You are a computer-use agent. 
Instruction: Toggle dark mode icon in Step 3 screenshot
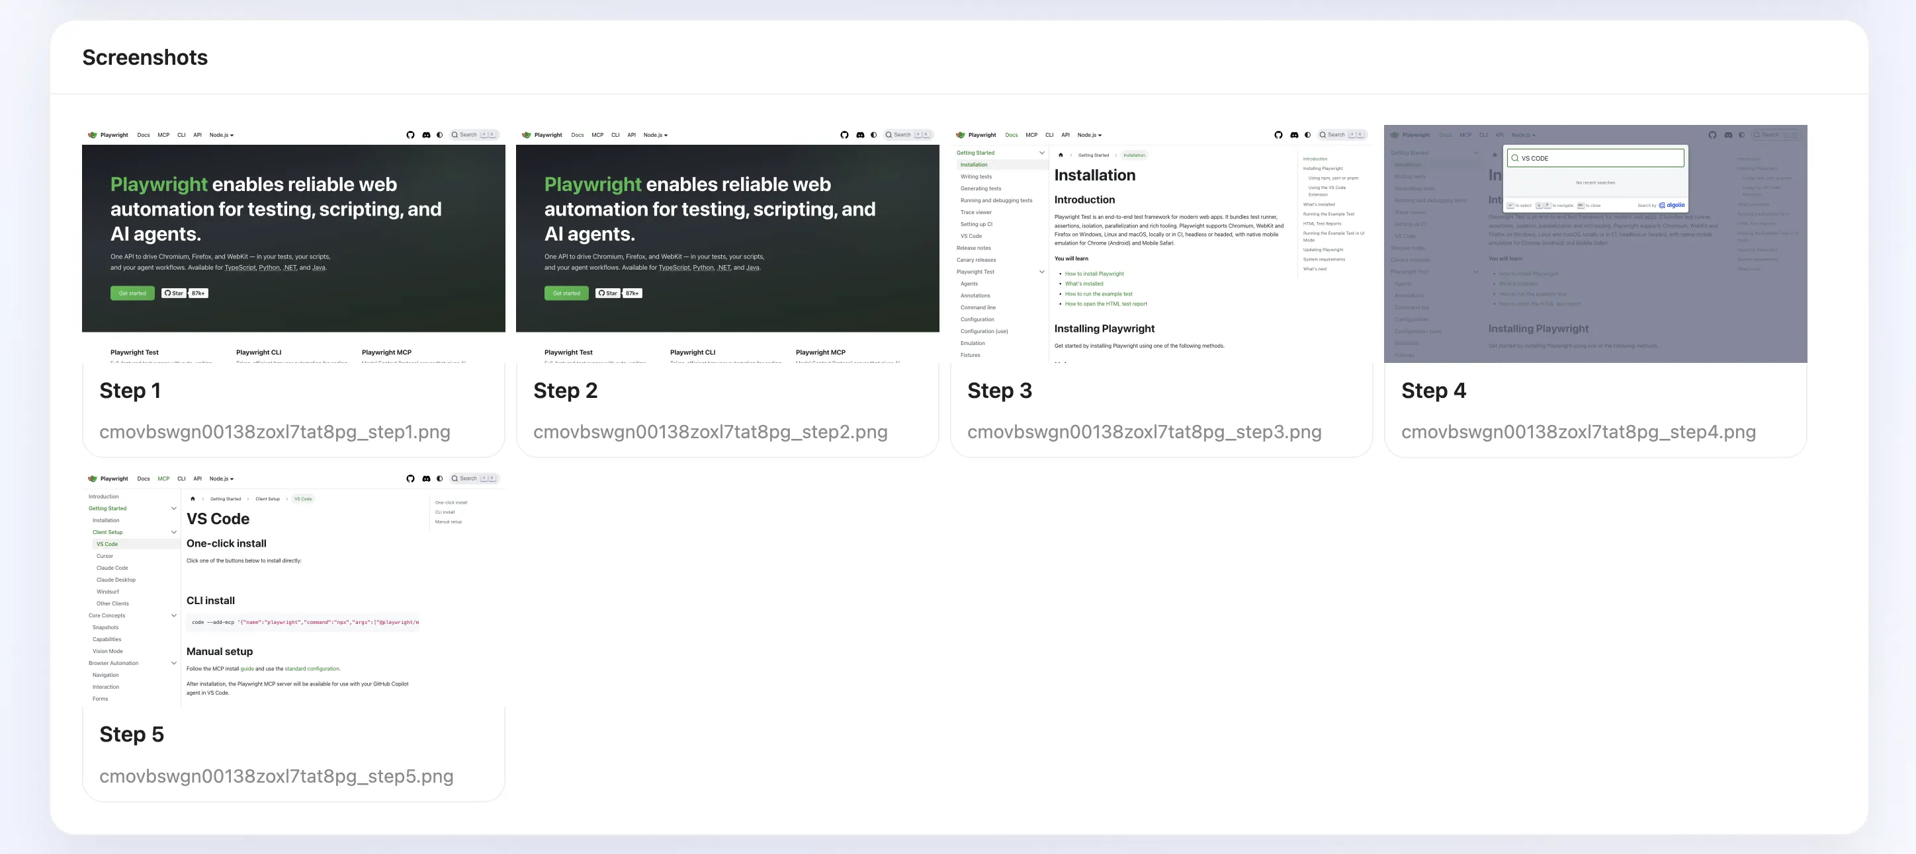(1307, 136)
